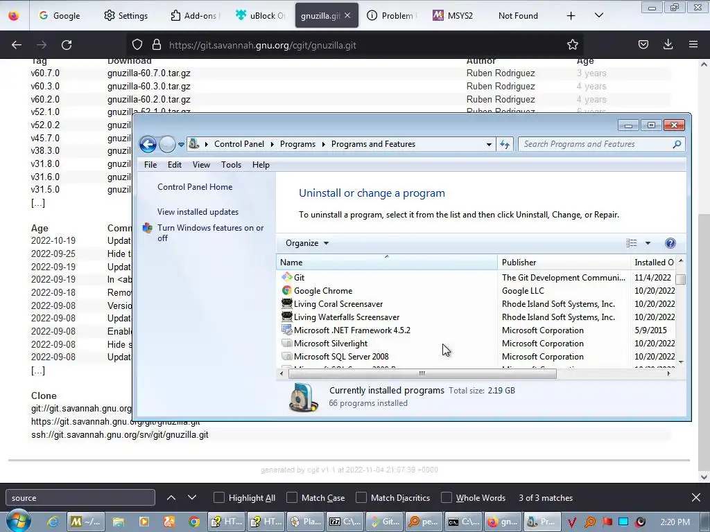Image resolution: width=710 pixels, height=532 pixels.
Task: Open the Help menu in Control Panel
Action: pyautogui.click(x=261, y=165)
